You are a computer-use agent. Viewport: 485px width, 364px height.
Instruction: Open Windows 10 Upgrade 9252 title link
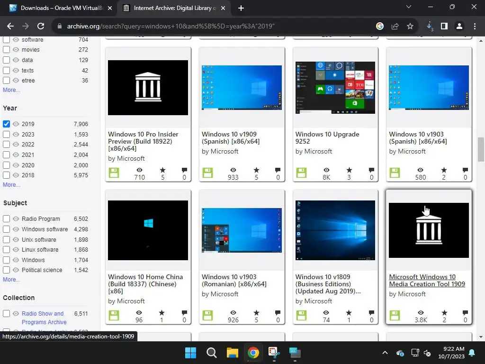(x=327, y=138)
